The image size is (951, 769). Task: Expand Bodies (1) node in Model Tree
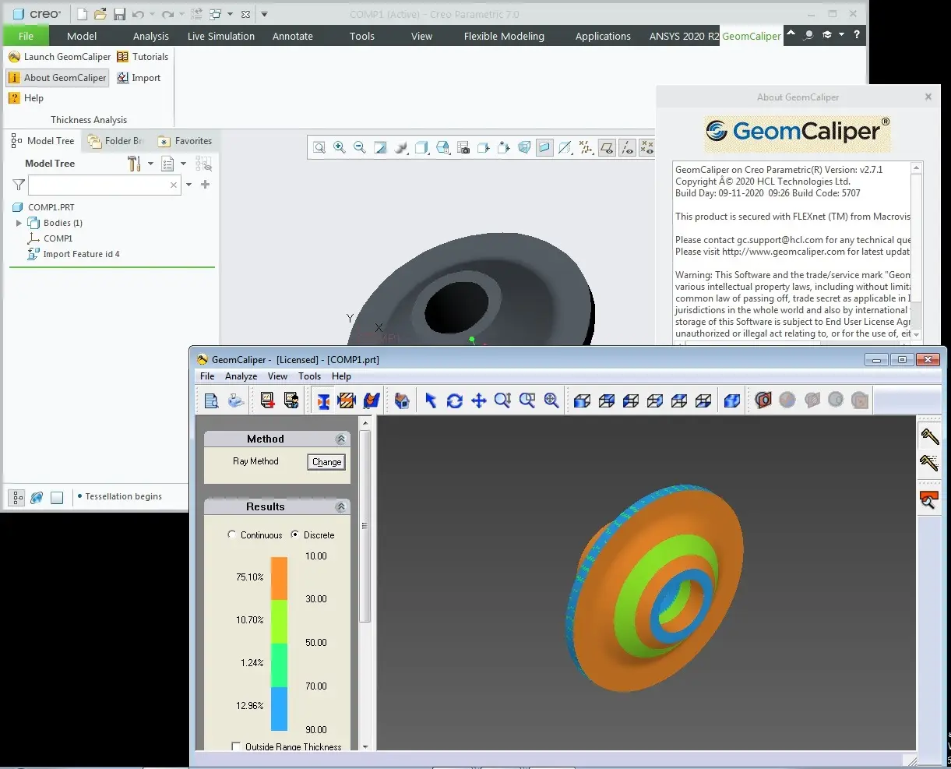(19, 223)
